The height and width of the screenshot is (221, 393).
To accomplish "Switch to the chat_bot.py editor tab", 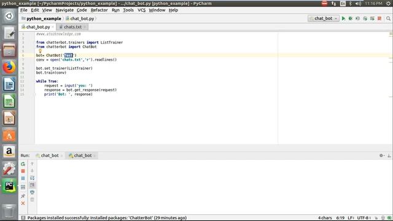I will click(x=38, y=27).
